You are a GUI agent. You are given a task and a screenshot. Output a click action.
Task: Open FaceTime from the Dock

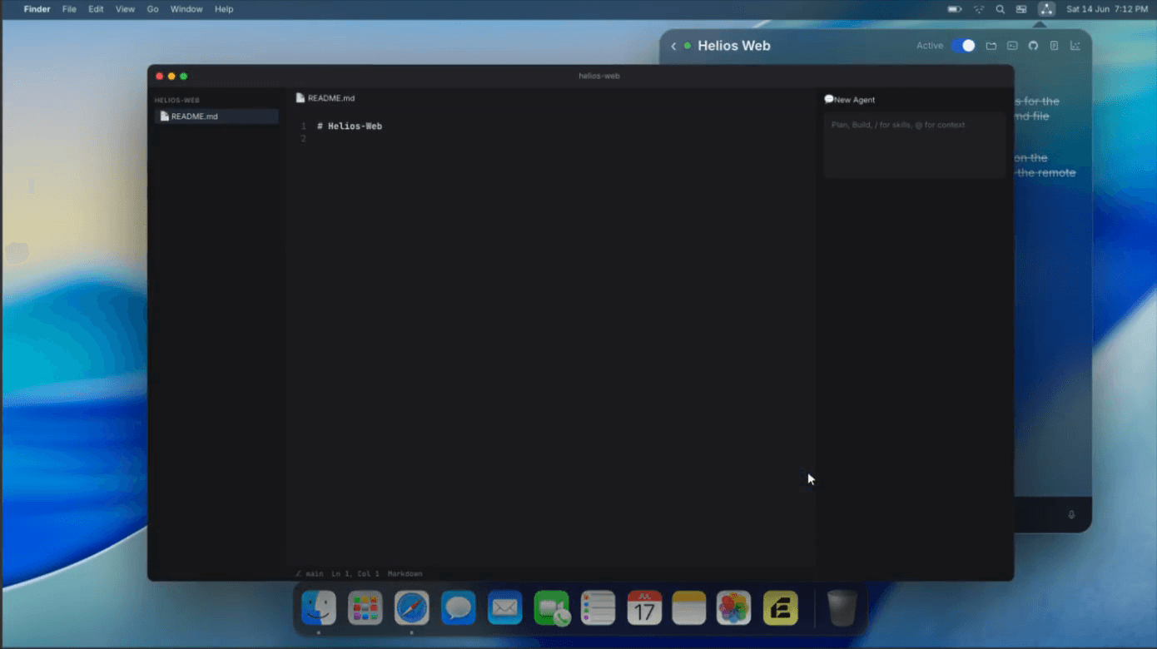coord(552,607)
